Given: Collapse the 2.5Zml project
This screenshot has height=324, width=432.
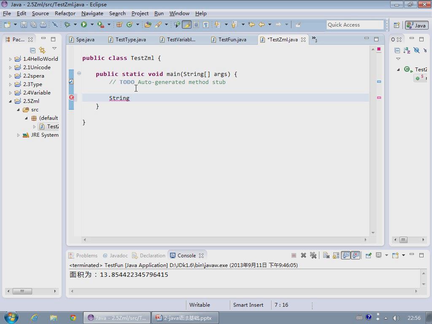Looking at the screenshot, I should [x=10, y=101].
